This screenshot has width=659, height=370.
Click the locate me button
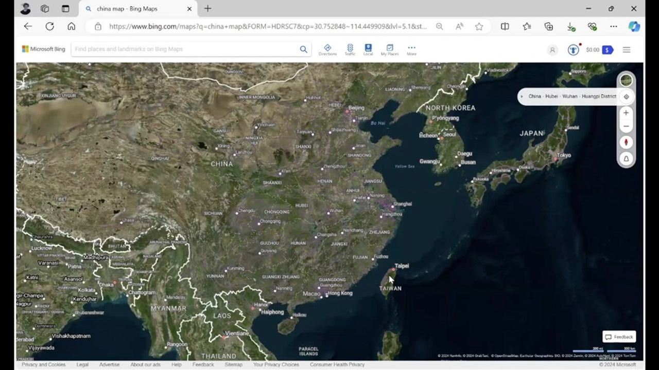[x=626, y=97]
